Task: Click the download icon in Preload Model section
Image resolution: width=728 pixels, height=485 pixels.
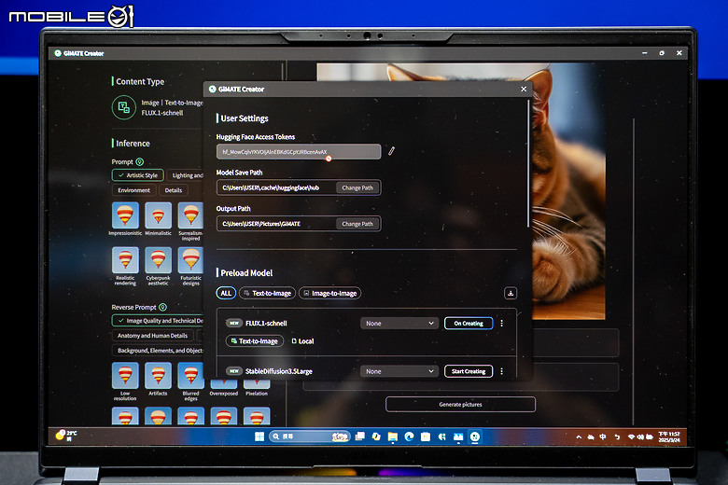Action: coord(511,293)
